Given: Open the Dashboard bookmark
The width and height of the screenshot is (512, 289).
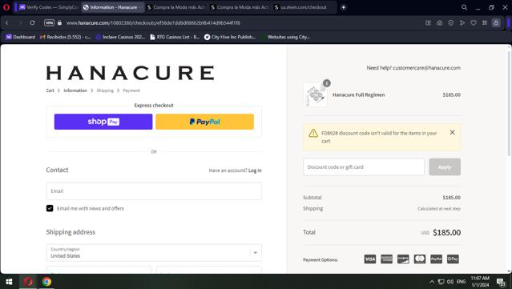Looking at the screenshot, I should click(x=20, y=37).
